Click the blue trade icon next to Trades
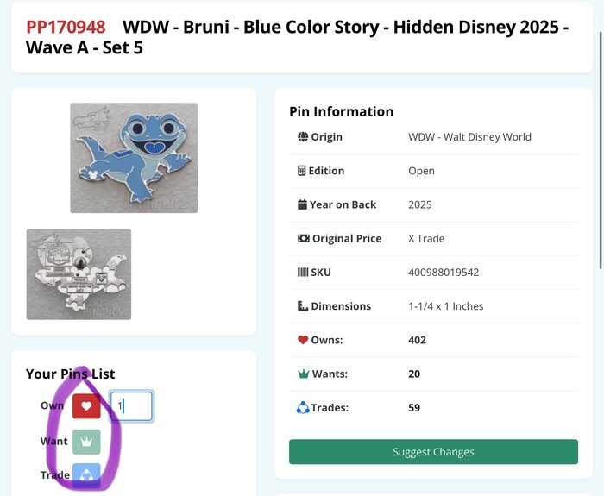Screen dimensions: 604x496 (303, 407)
